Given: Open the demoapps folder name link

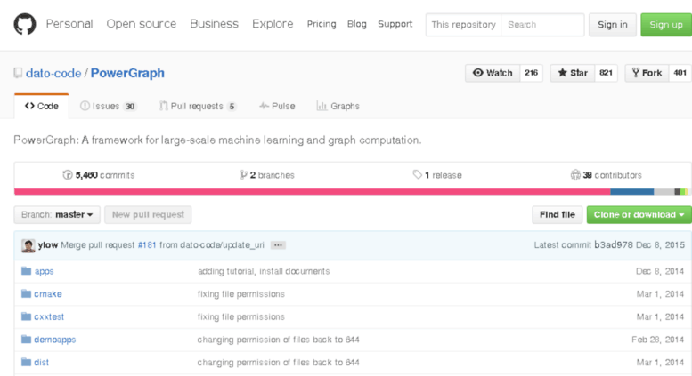Looking at the screenshot, I should (x=54, y=340).
